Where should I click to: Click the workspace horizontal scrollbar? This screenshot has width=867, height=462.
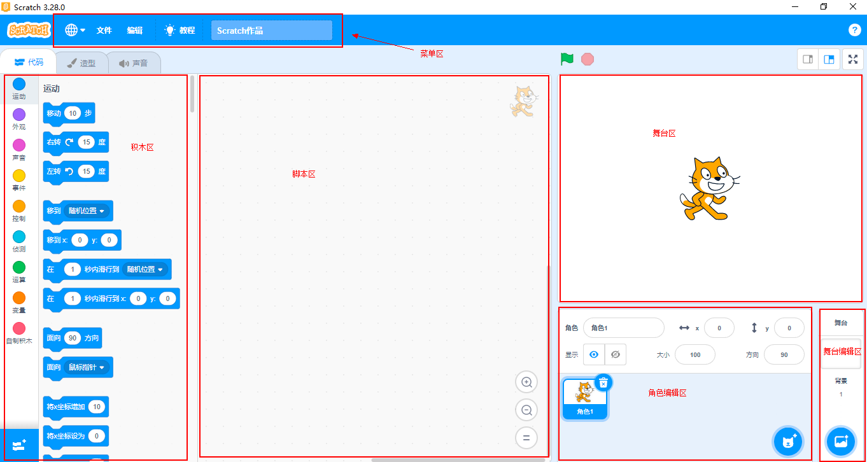(x=458, y=459)
